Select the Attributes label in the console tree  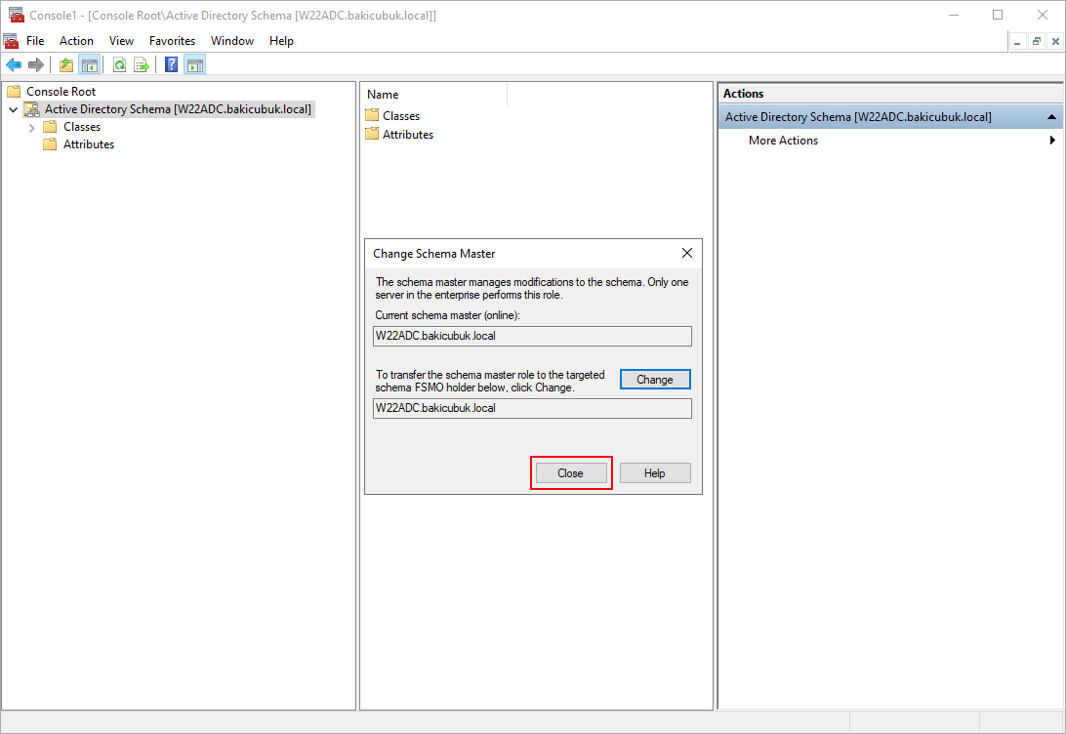click(x=89, y=144)
